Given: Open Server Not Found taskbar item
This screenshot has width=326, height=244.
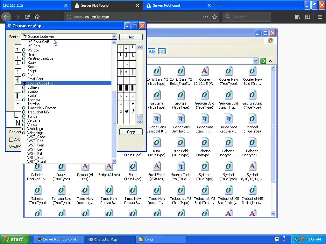Looking at the screenshot, I should click(59, 239).
